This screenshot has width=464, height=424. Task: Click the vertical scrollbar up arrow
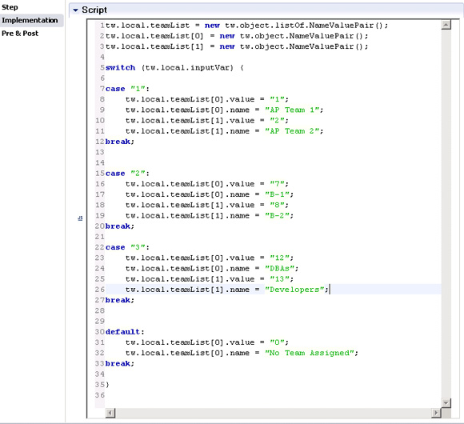[446, 25]
